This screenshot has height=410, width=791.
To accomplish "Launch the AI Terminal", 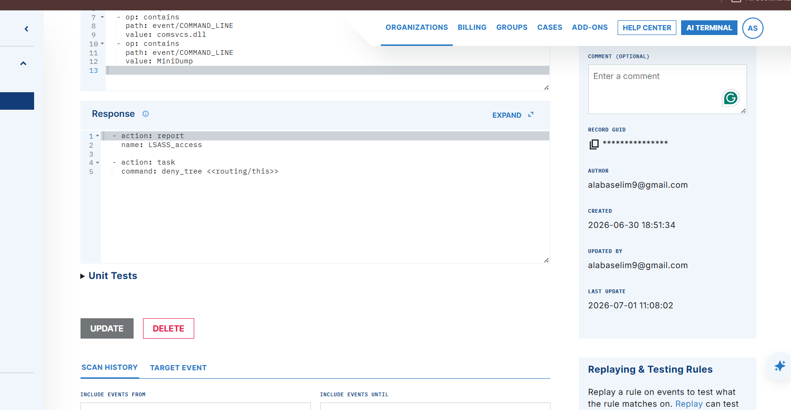I will [x=709, y=28].
